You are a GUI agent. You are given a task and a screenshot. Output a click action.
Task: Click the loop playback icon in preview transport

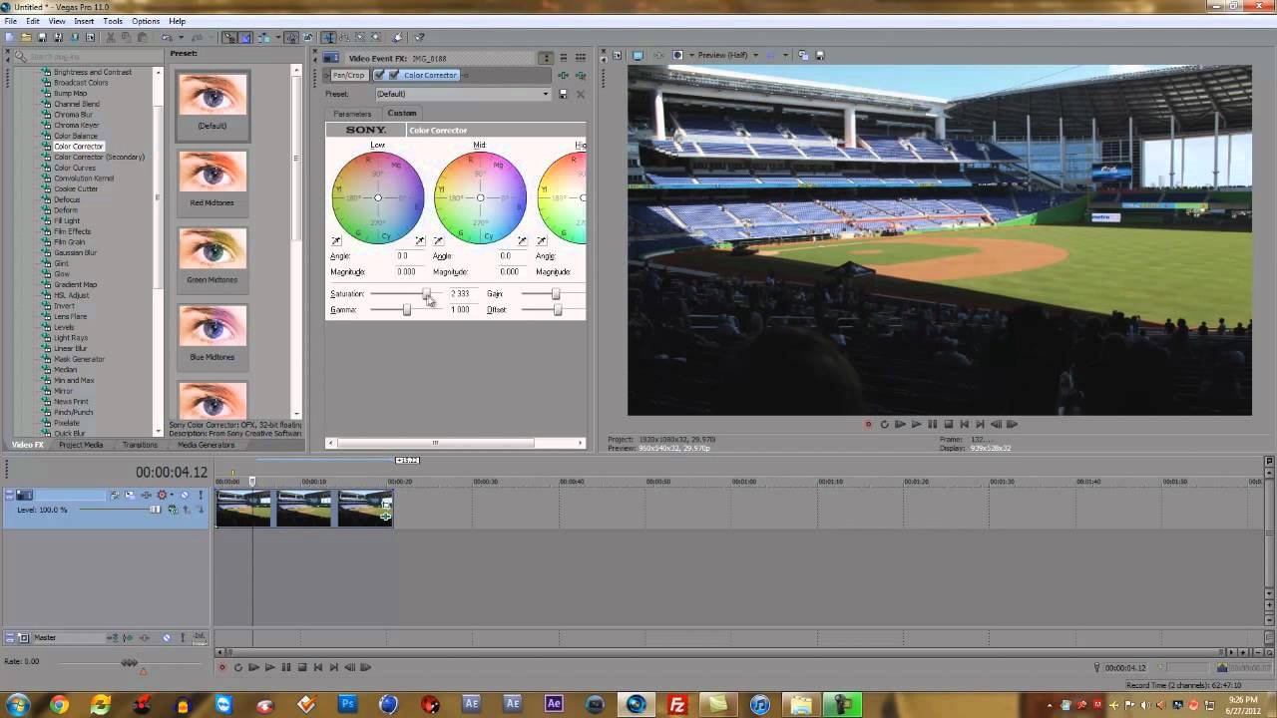click(x=884, y=424)
